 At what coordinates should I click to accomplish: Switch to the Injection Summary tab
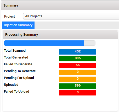coord(18,25)
